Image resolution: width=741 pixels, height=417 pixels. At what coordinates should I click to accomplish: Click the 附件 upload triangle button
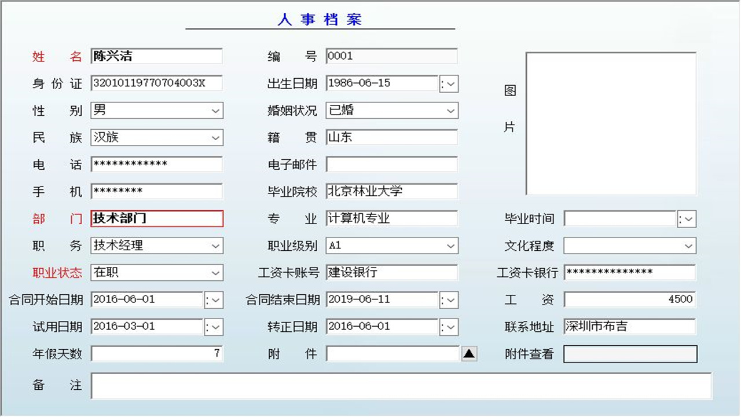(469, 353)
